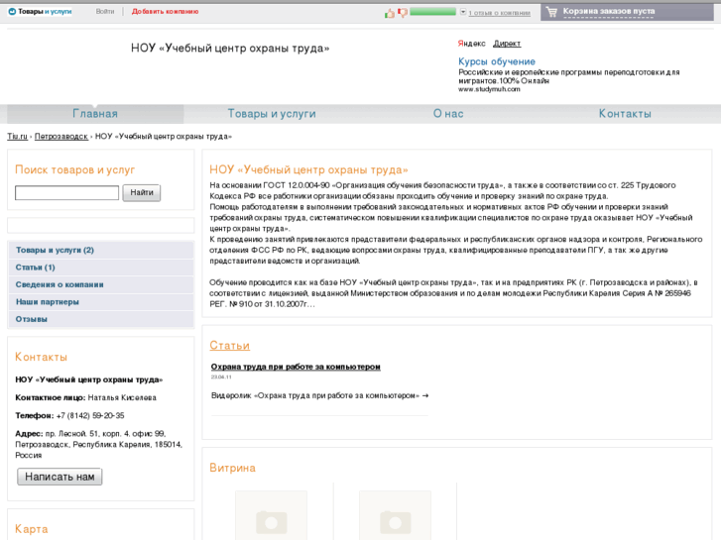Open 'Отзывы' sidebar item
This screenshot has width=721, height=540.
point(101,319)
